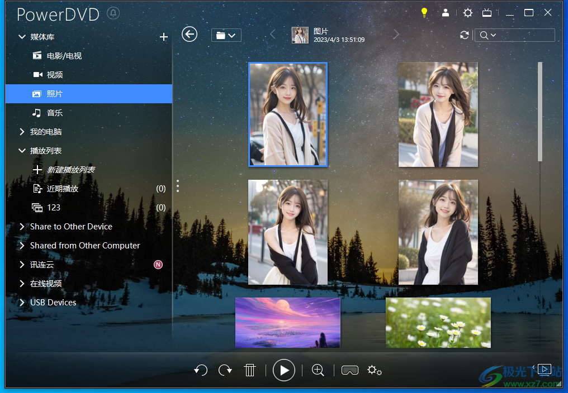Image resolution: width=568 pixels, height=393 pixels.
Task: Click the sidebar divider three-dot handle
Action: [x=178, y=186]
